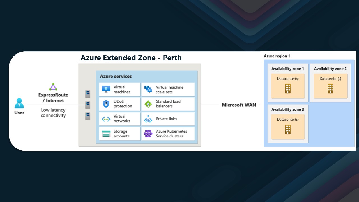Click the 'DDoS protection' label

pyautogui.click(x=123, y=104)
